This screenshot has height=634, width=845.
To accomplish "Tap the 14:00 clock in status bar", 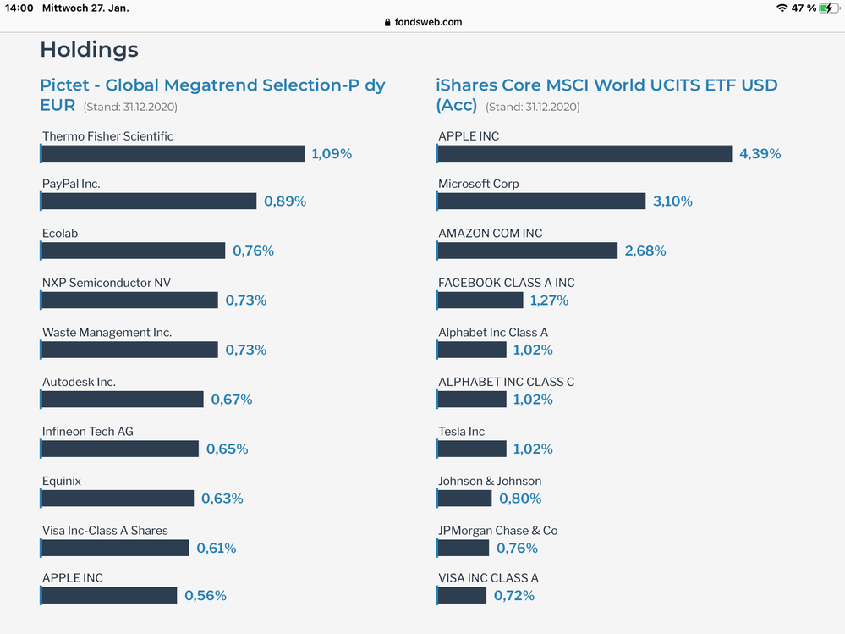I will 20,8.
